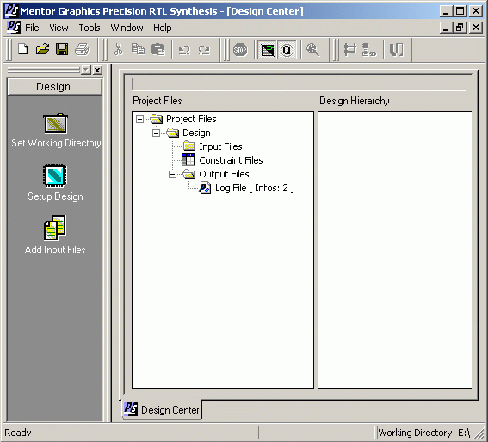This screenshot has height=442, width=488.
Task: Select the Constraint Files tree label
Action: tap(231, 160)
